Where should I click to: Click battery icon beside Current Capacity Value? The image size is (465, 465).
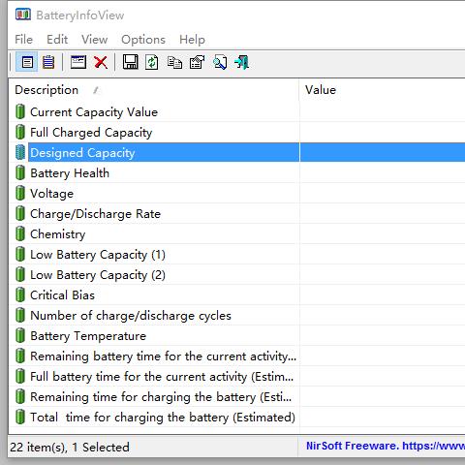tap(20, 111)
